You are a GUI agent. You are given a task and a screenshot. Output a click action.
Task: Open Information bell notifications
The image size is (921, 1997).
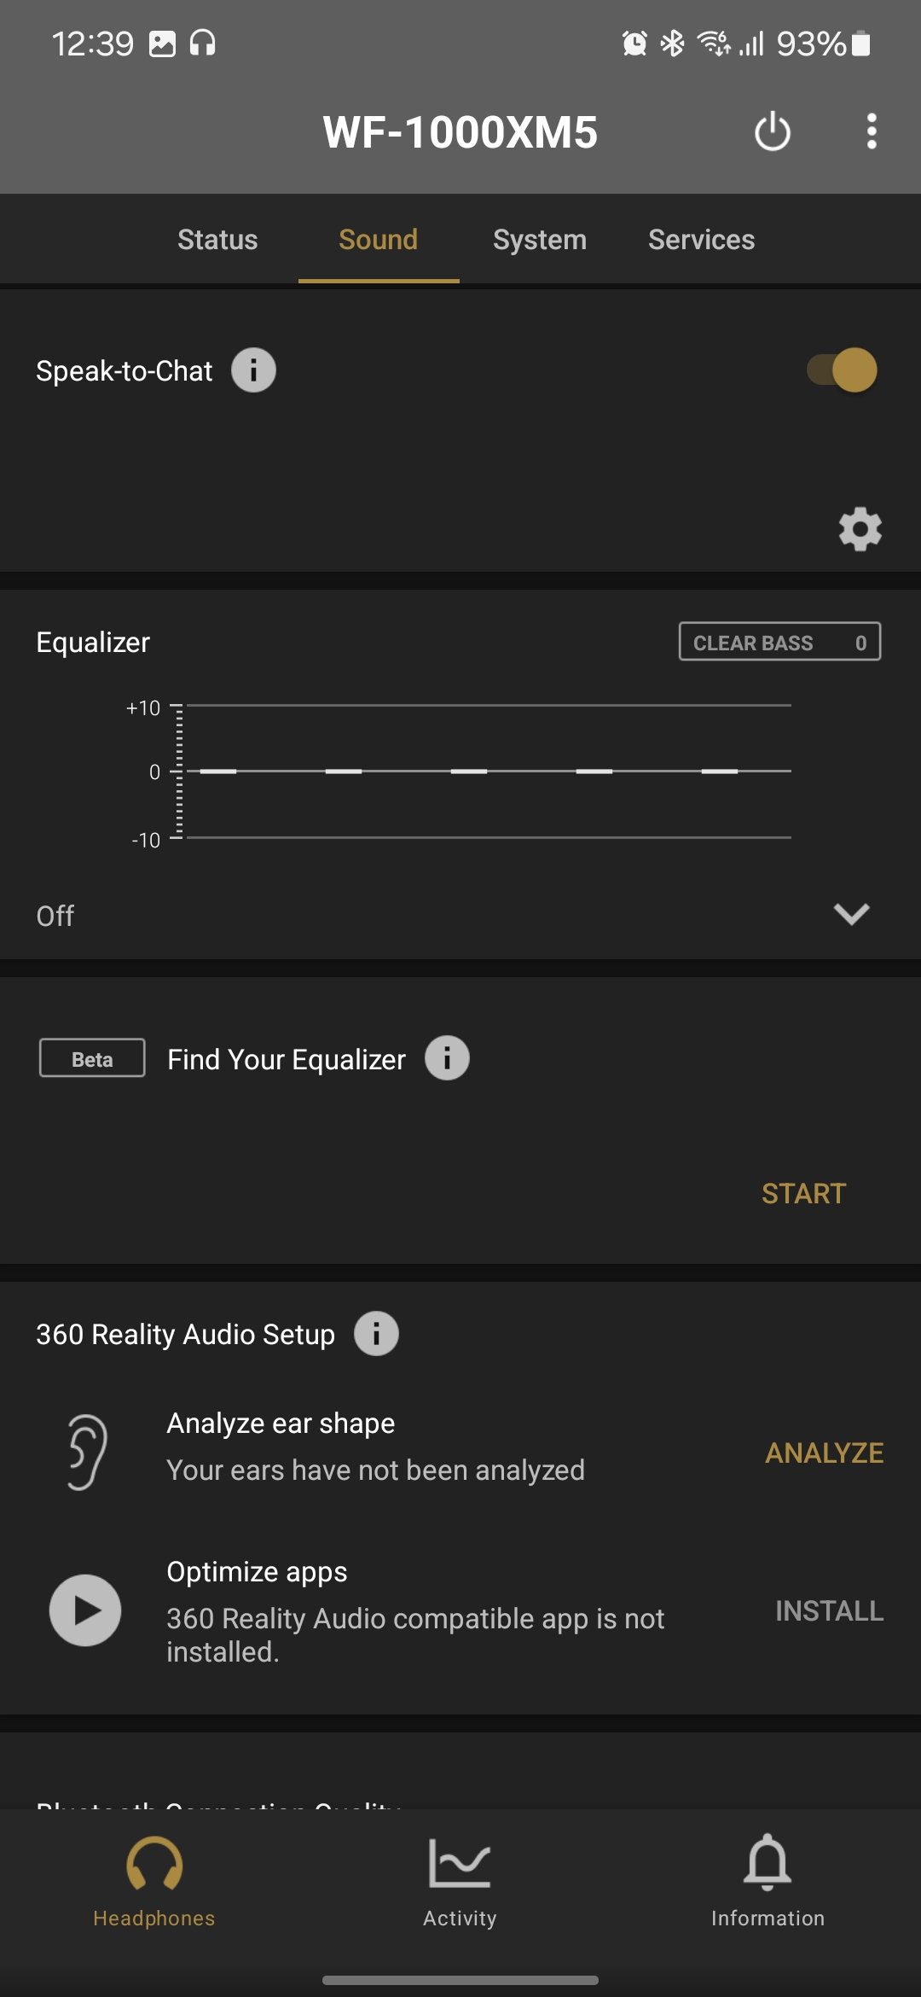[767, 1882]
